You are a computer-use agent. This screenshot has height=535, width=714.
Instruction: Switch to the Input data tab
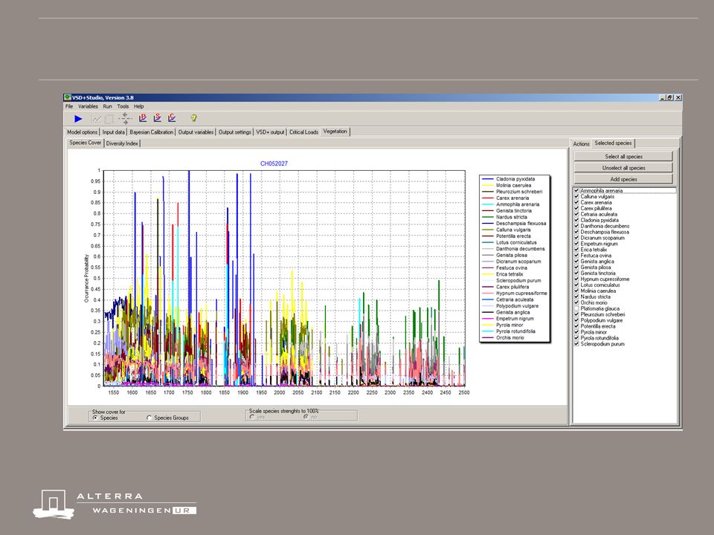113,132
